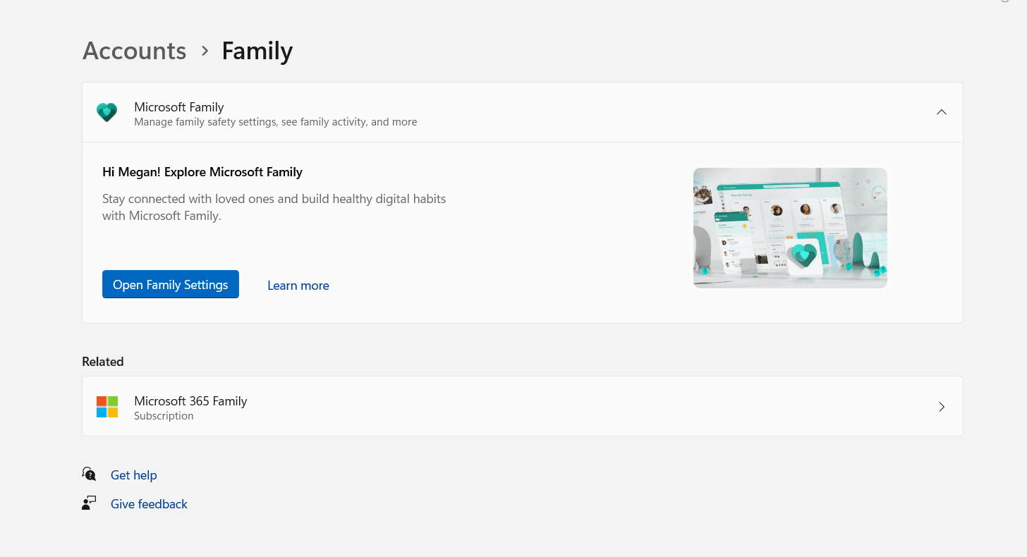
Task: Click the Family page title
Action: click(x=257, y=51)
